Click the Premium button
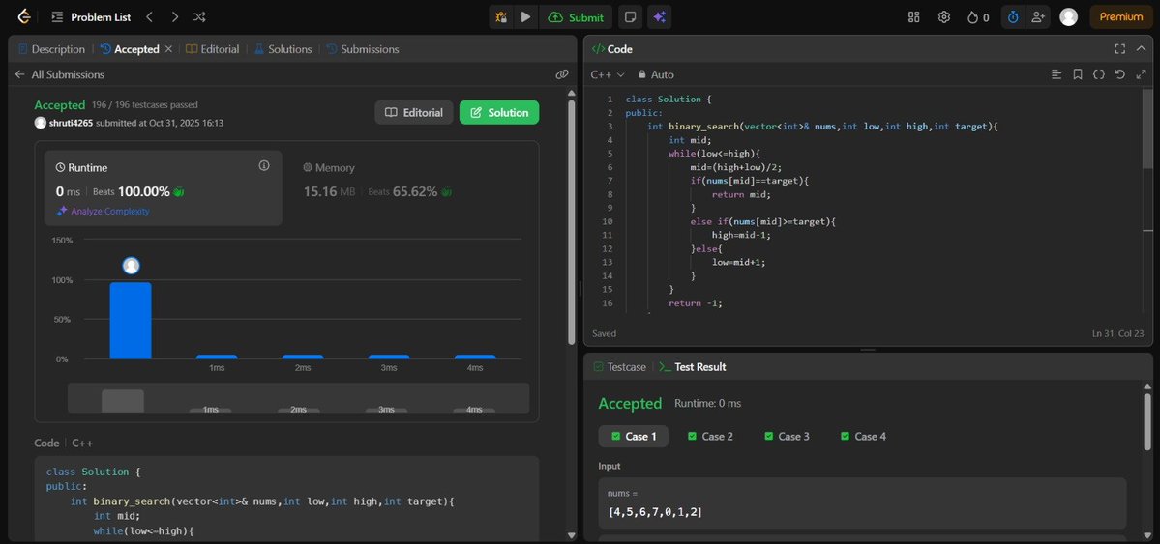This screenshot has height=544, width=1160. [1120, 17]
